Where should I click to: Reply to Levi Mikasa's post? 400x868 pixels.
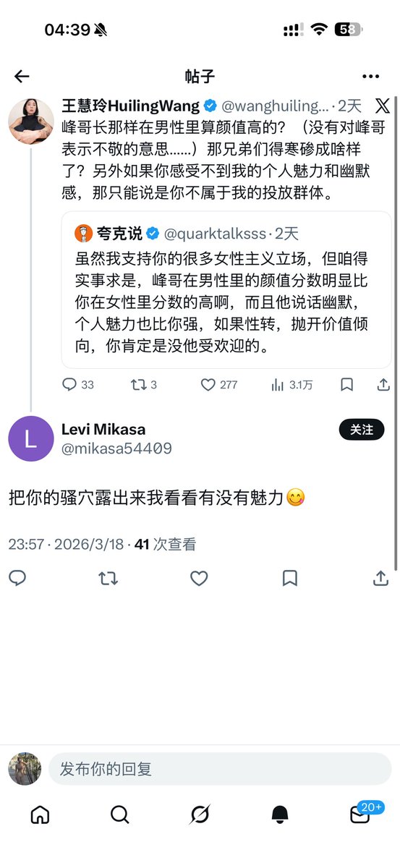tap(17, 578)
